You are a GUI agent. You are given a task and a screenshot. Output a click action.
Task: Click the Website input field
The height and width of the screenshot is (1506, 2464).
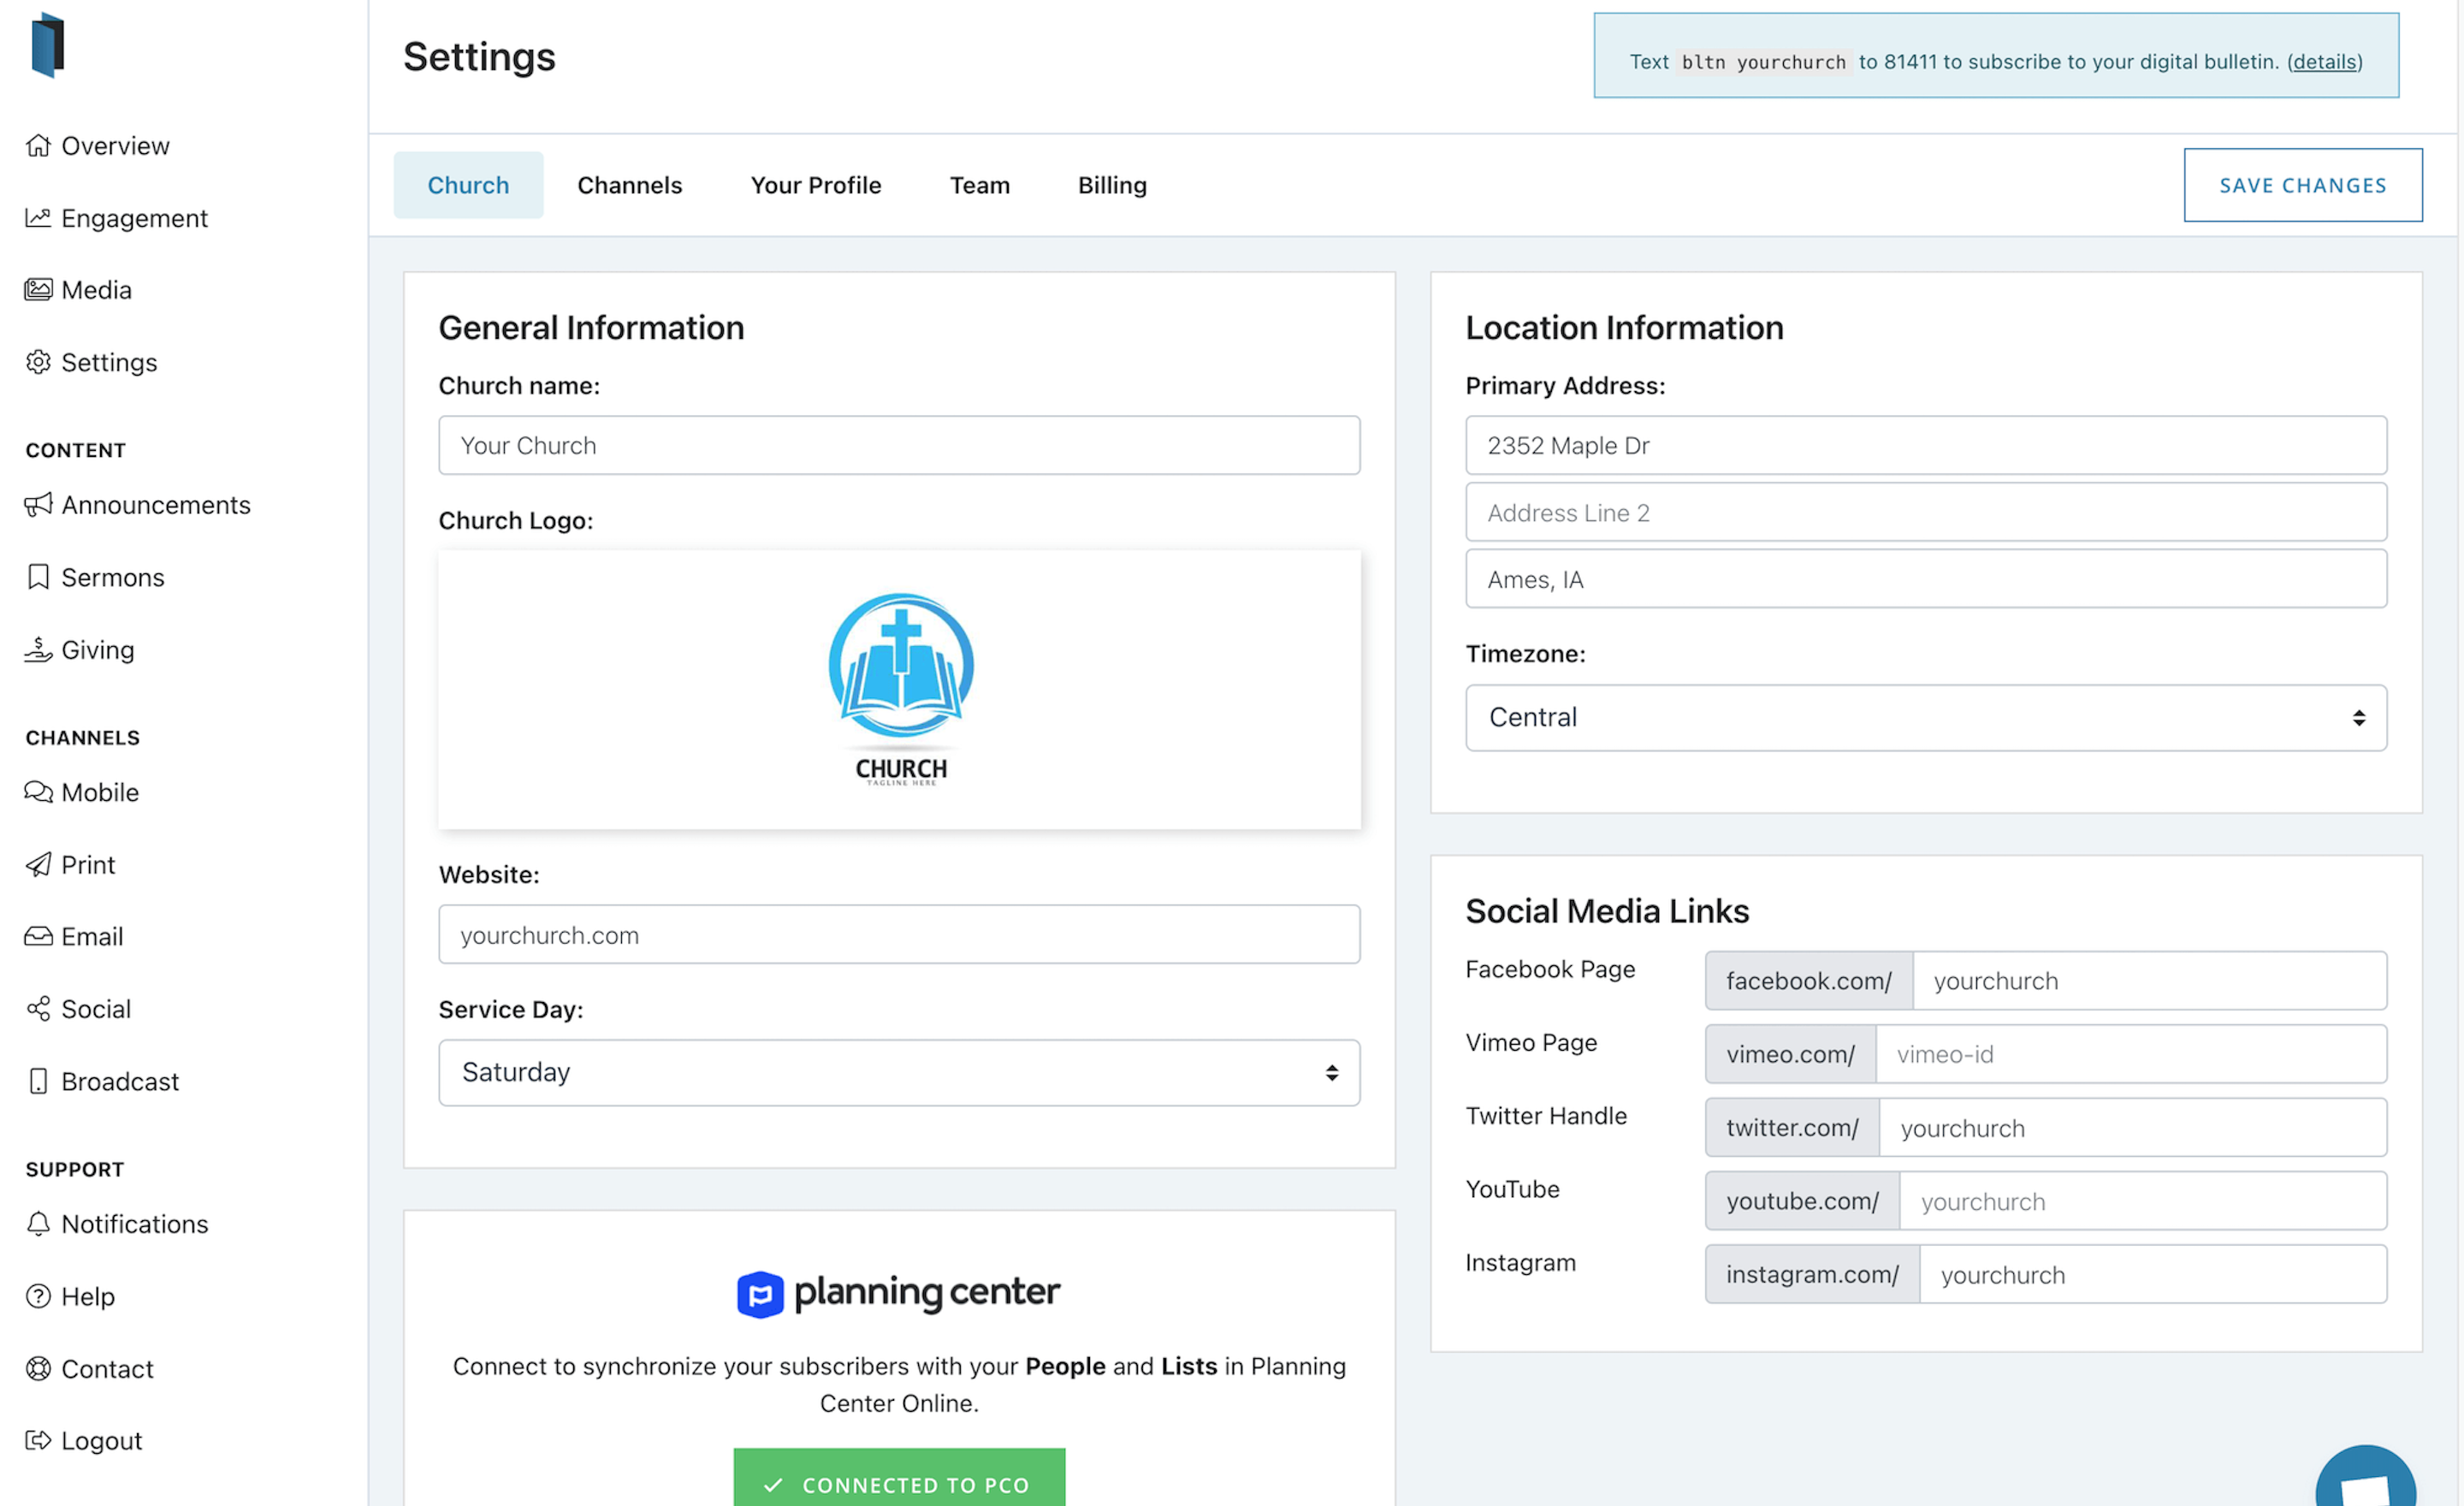click(x=898, y=934)
